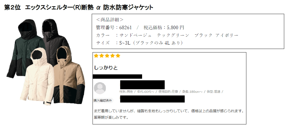291x129 pixels.
Task: Click the first yellow rating star
Action: [96, 56]
